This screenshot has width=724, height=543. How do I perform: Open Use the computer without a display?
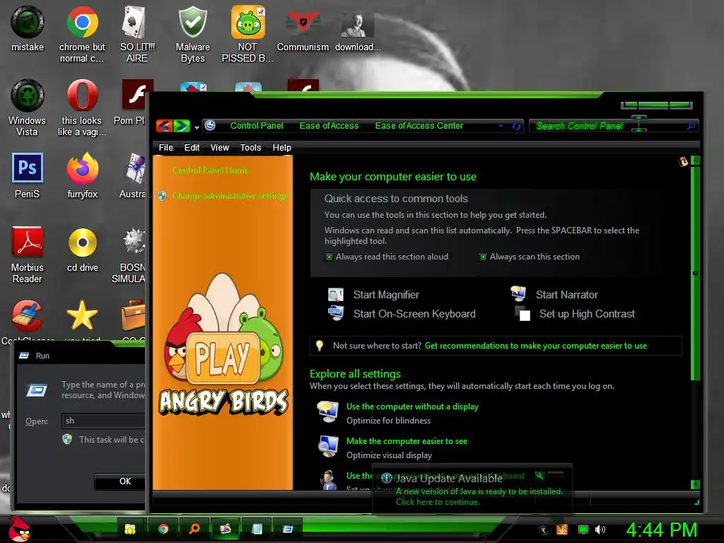pos(412,407)
